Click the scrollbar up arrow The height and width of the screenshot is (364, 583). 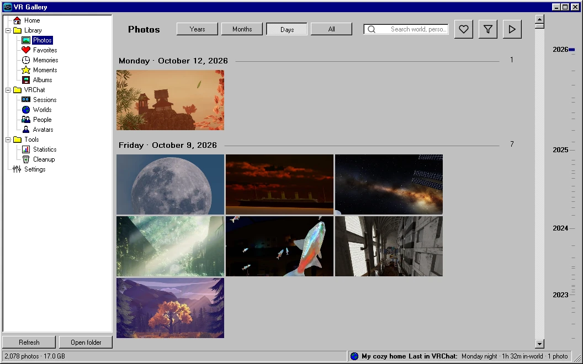click(x=539, y=19)
